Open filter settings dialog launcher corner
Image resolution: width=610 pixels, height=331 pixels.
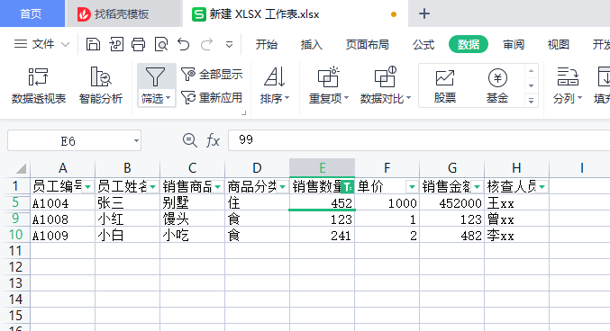point(244,113)
